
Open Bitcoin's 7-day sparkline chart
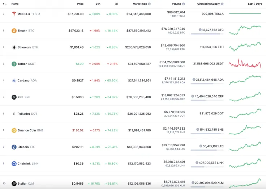(x=245, y=30)
